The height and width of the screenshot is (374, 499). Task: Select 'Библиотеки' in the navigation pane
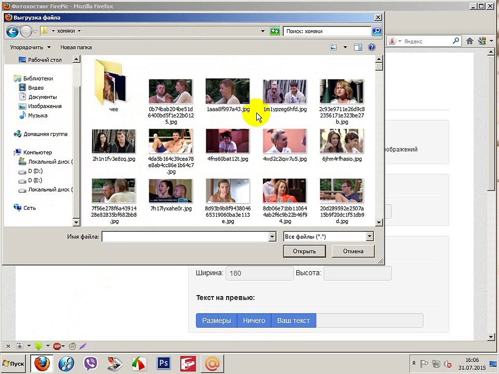click(33, 78)
